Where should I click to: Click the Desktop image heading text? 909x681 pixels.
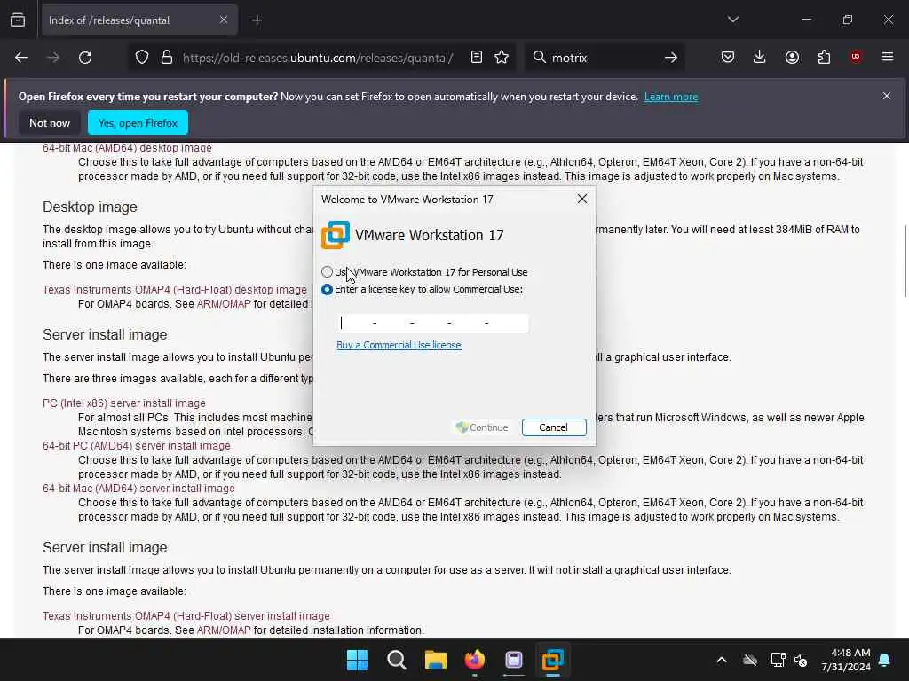pos(90,207)
